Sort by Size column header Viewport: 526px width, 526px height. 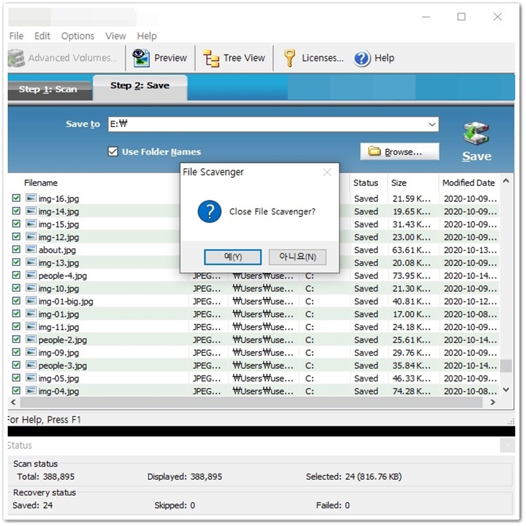coord(399,183)
